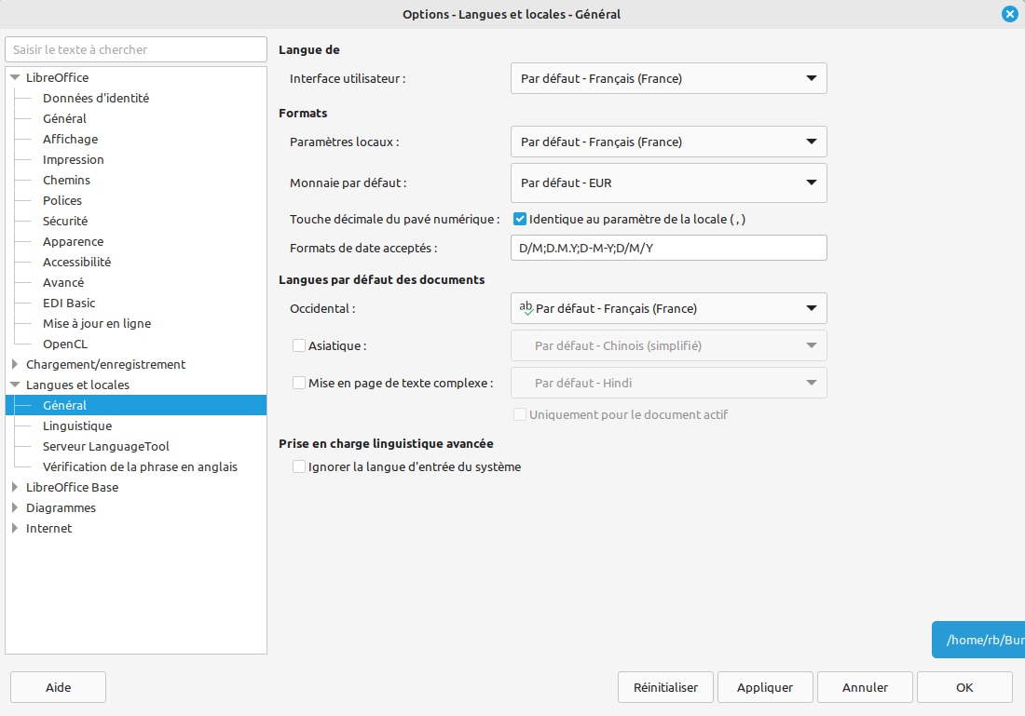Enable Mise en page de texte complexe
Viewport: 1025px width, 716px height.
299,383
